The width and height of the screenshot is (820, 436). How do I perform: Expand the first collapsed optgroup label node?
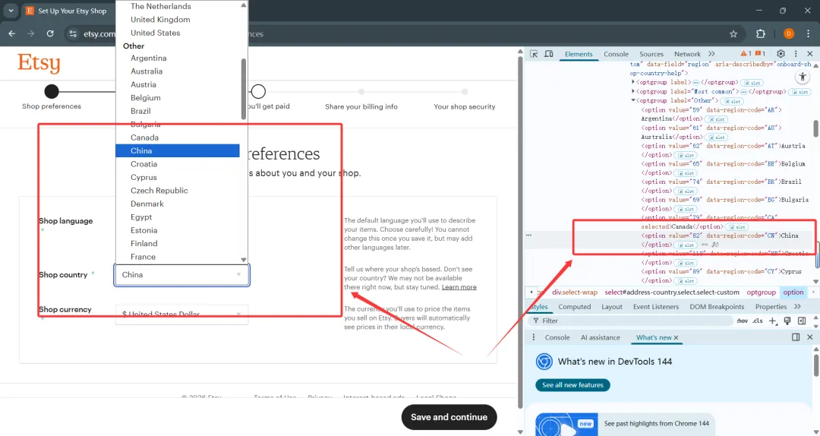click(633, 82)
